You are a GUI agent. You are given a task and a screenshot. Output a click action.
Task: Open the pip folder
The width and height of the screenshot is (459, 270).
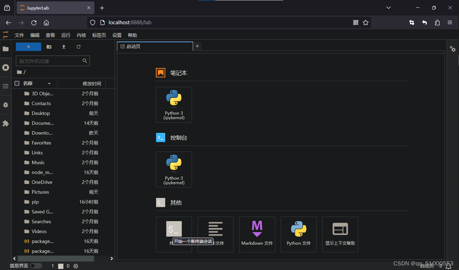(x=63, y=202)
